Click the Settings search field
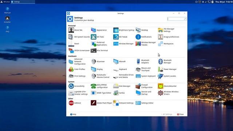The height and width of the screenshot is (131, 233). [177, 19]
